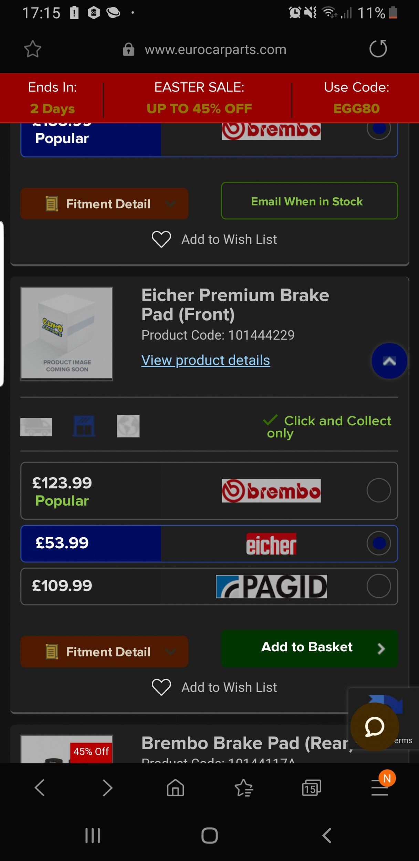Select the £109.99 Pagid radio option
419x861 pixels.
tap(379, 586)
